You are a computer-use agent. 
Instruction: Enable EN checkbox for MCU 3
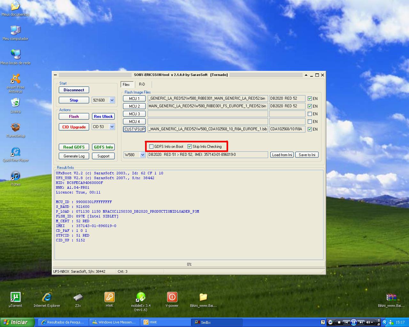tap(310, 114)
